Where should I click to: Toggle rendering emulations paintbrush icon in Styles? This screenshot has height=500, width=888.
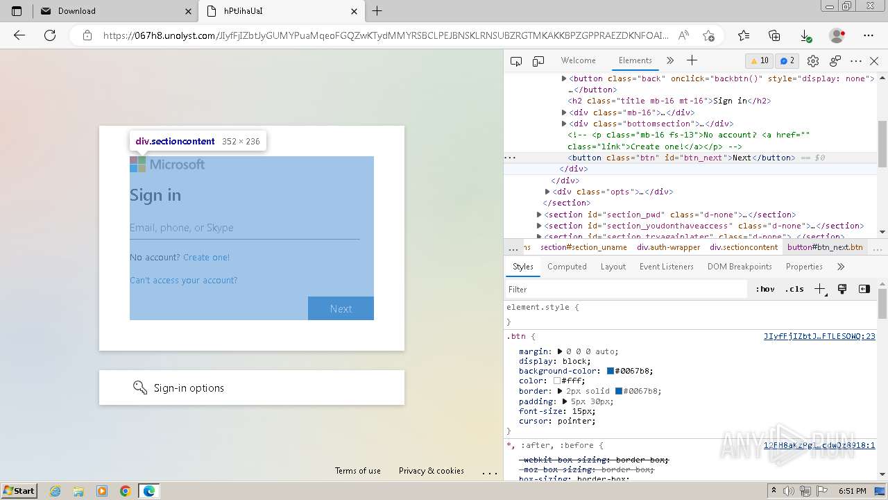(842, 289)
